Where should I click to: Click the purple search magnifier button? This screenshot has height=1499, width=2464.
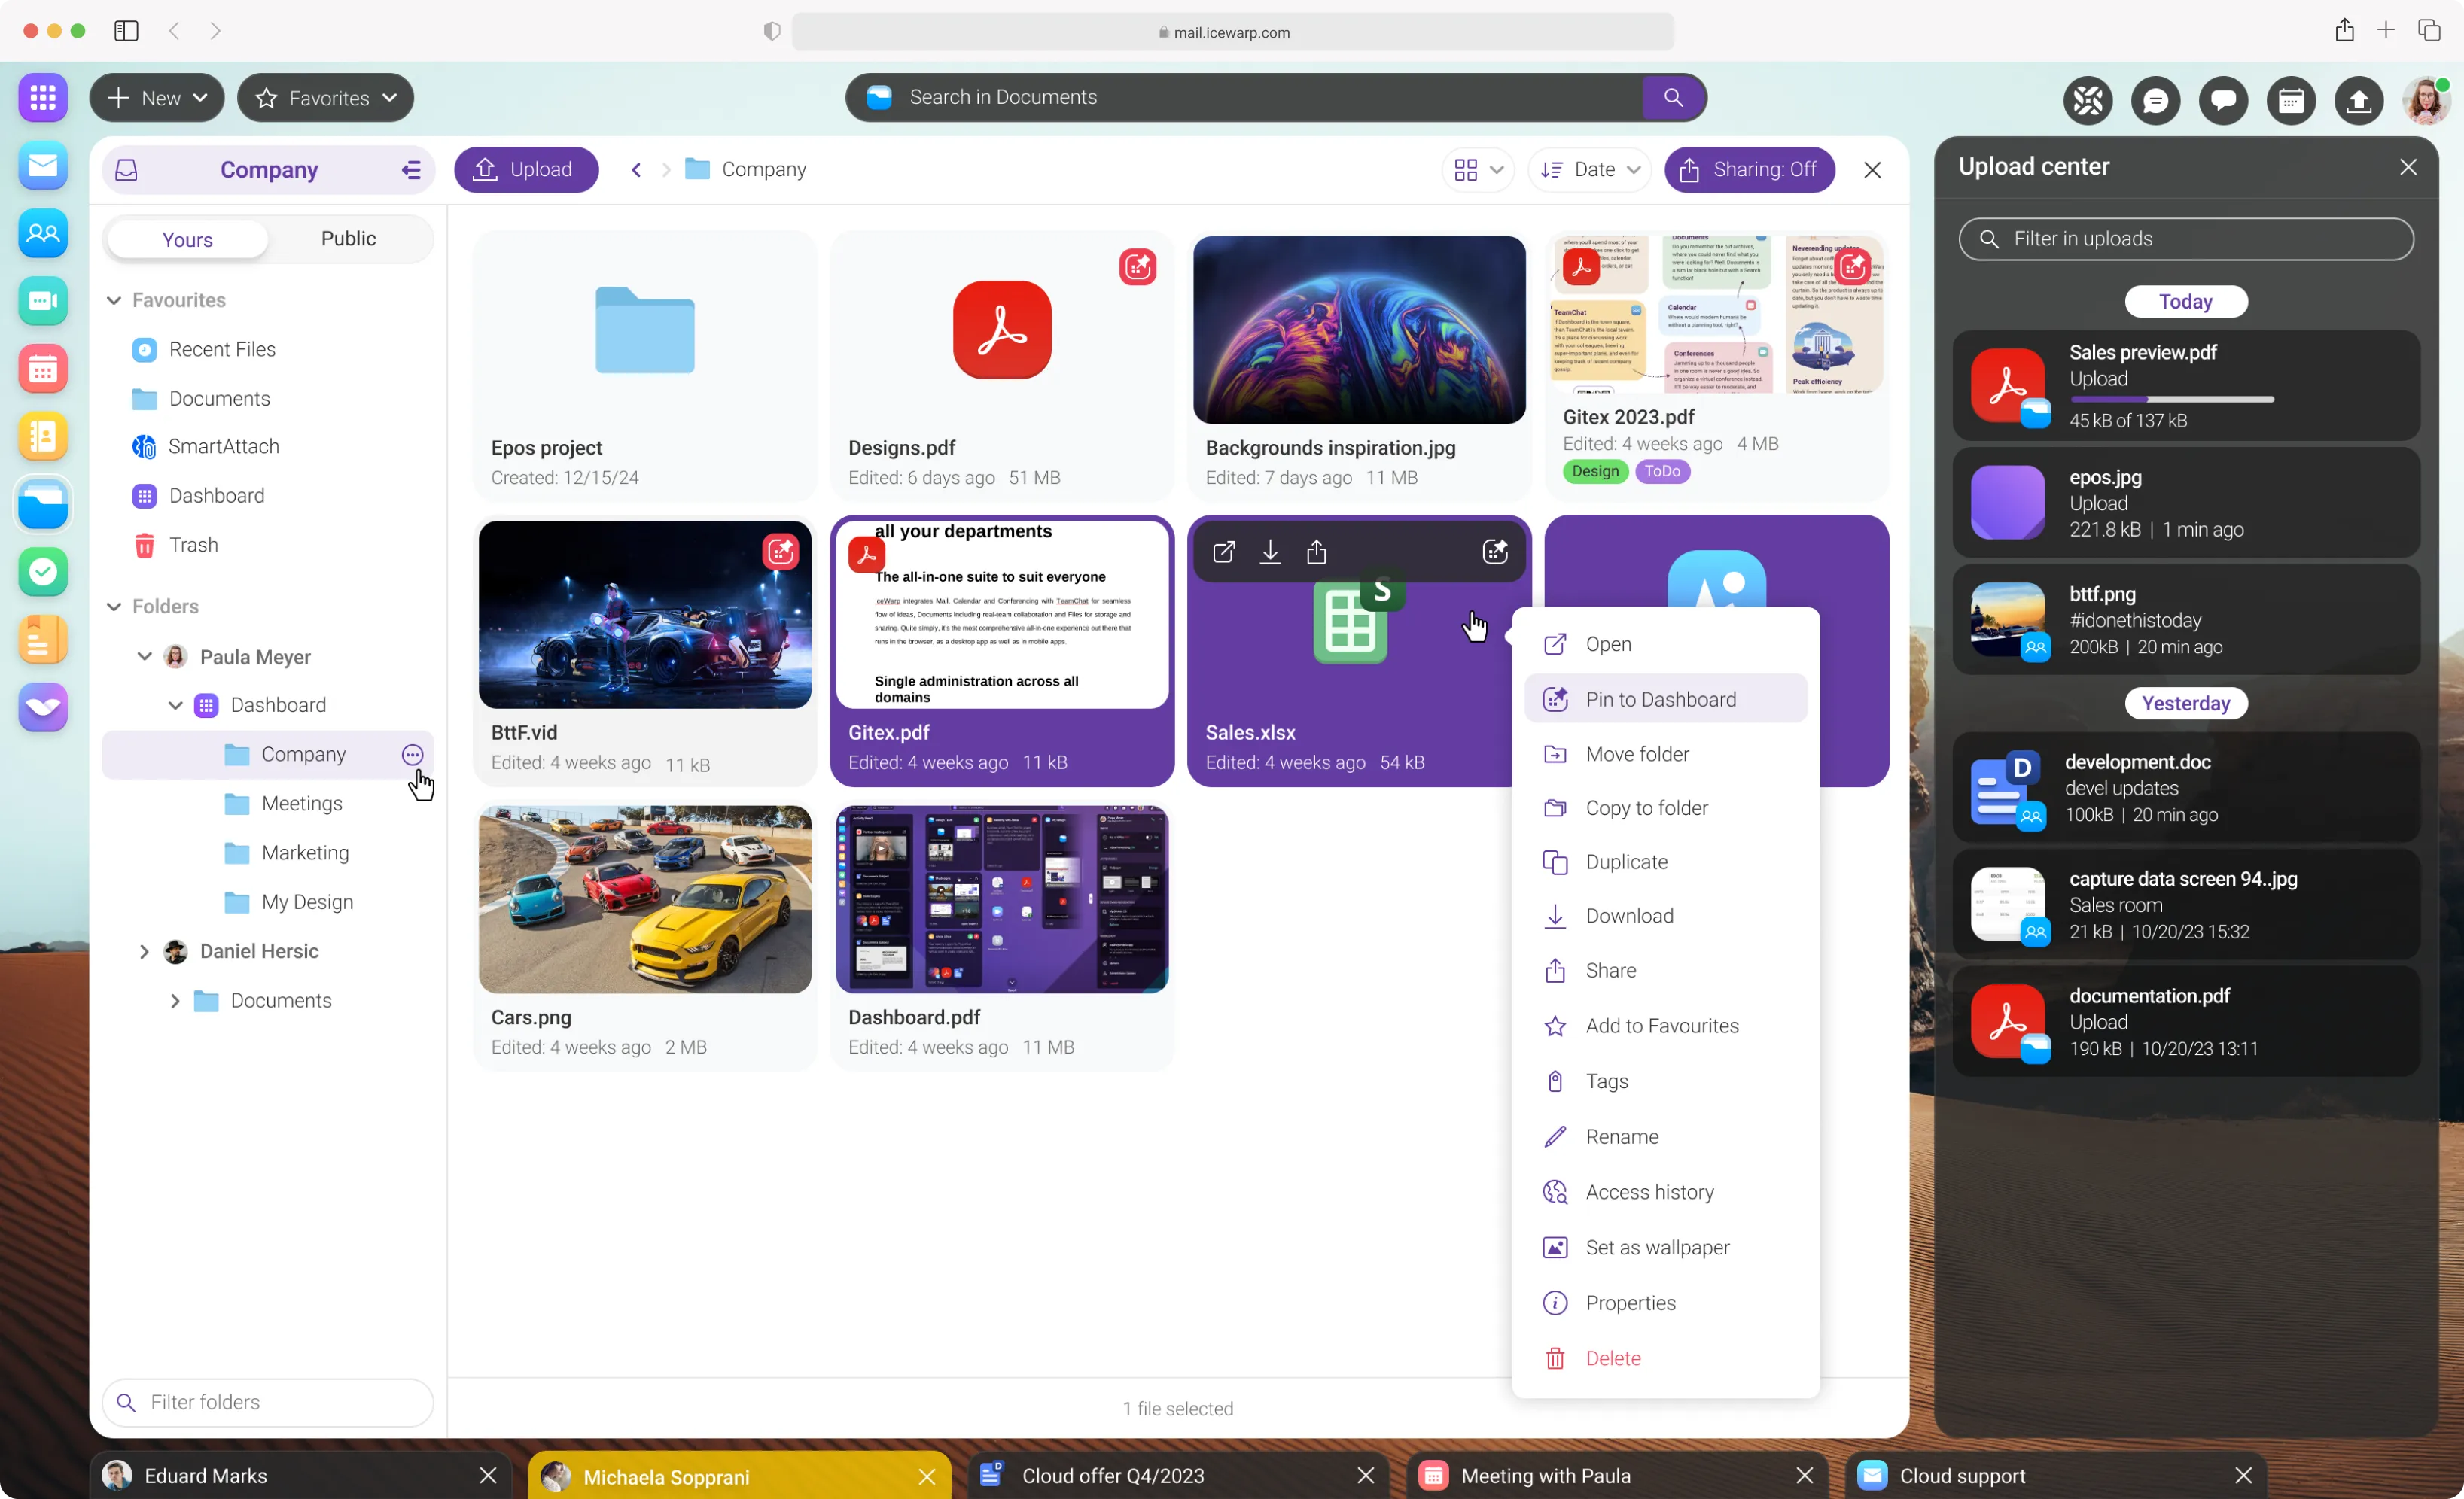pyautogui.click(x=1673, y=98)
